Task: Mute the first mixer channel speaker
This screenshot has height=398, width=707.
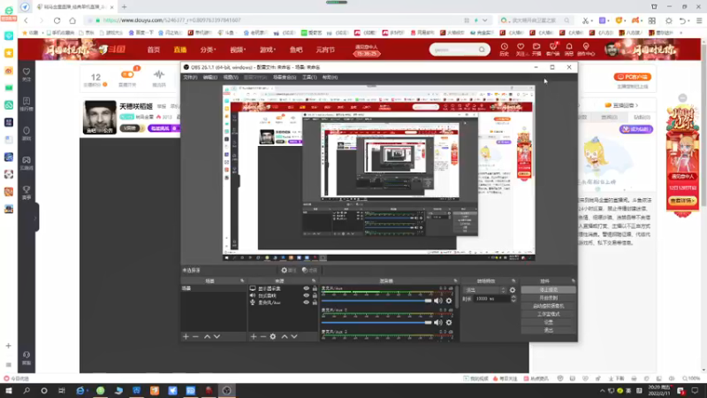Action: pyautogui.click(x=437, y=301)
